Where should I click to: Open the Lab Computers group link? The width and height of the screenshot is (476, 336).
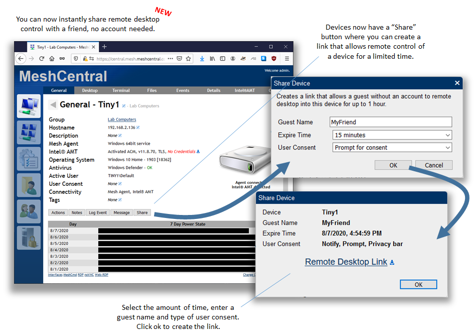(122, 120)
